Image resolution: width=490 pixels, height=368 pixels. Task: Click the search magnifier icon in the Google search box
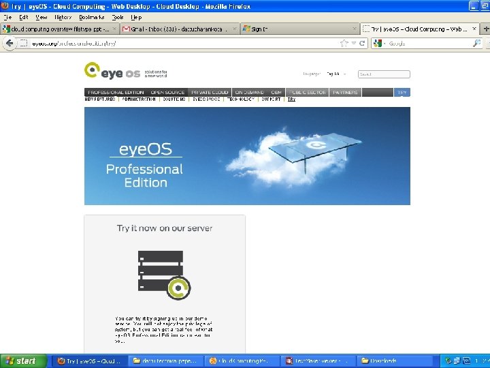476,43
